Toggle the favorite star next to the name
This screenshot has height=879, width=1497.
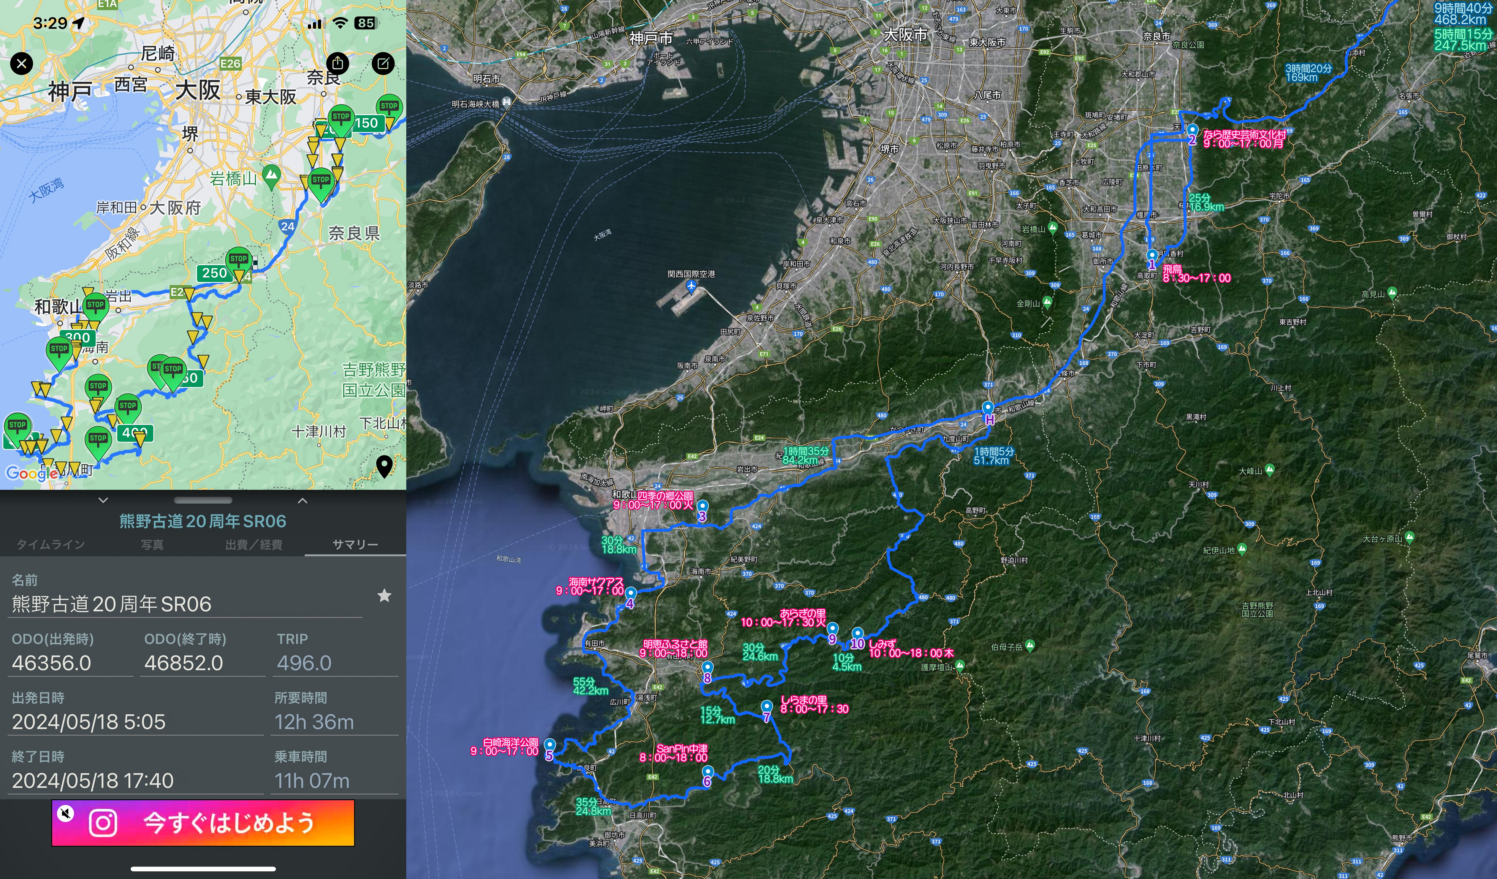[384, 595]
